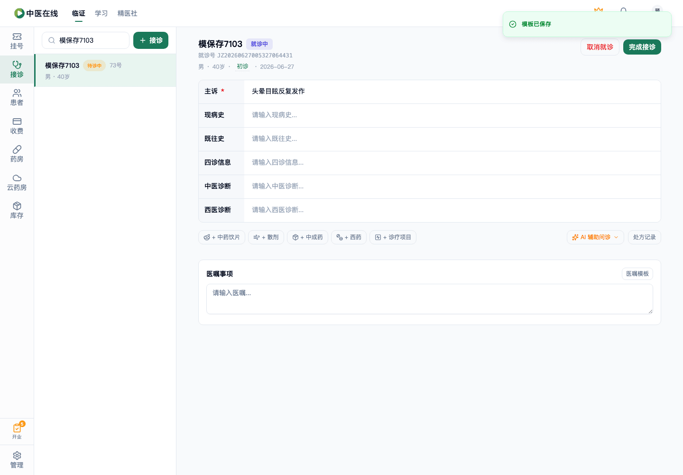Click the 完成接诊 button
683x475 pixels.
coord(642,47)
